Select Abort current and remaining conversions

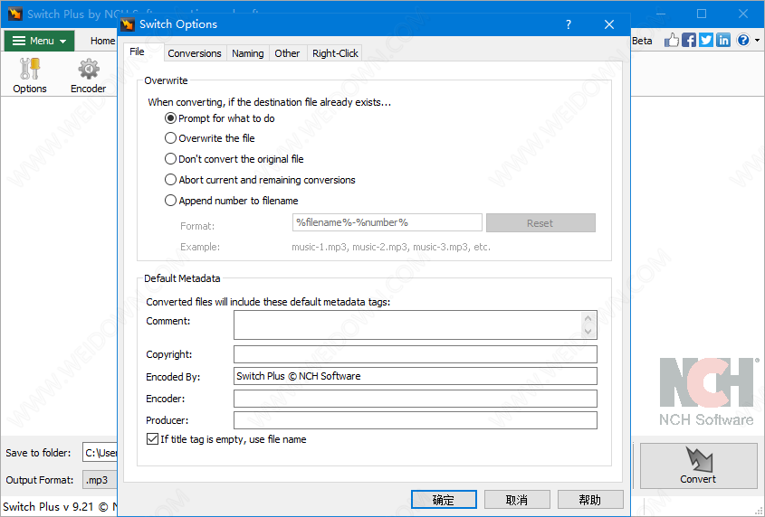[x=260, y=180]
